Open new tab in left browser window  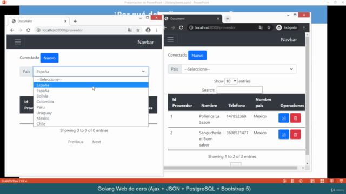[75, 22]
